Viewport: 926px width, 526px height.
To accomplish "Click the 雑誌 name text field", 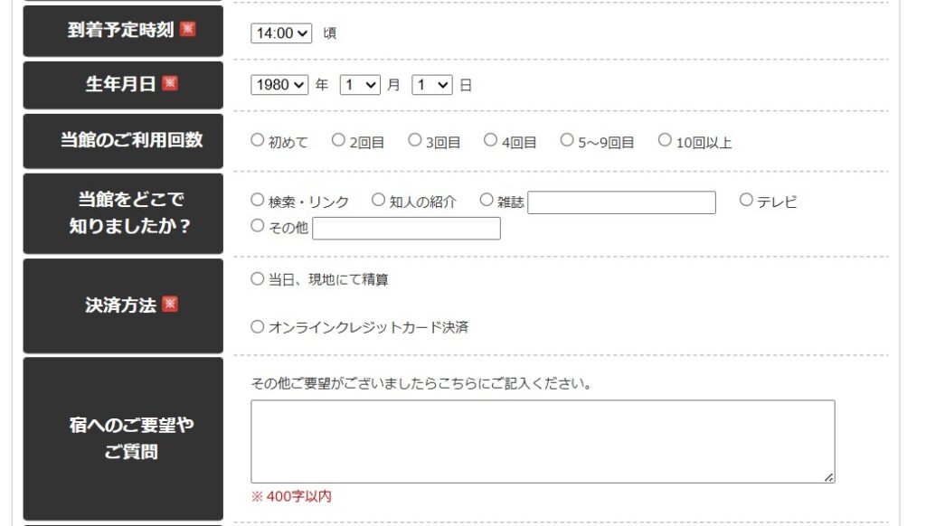I will click(x=621, y=202).
